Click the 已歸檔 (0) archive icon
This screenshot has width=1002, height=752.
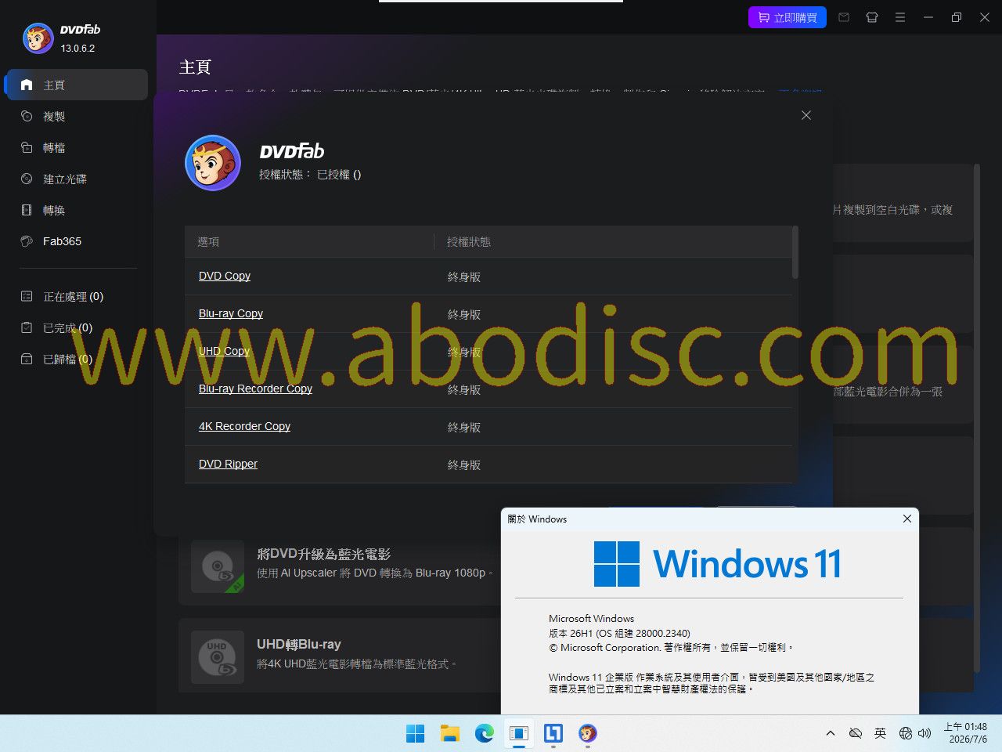click(x=27, y=359)
